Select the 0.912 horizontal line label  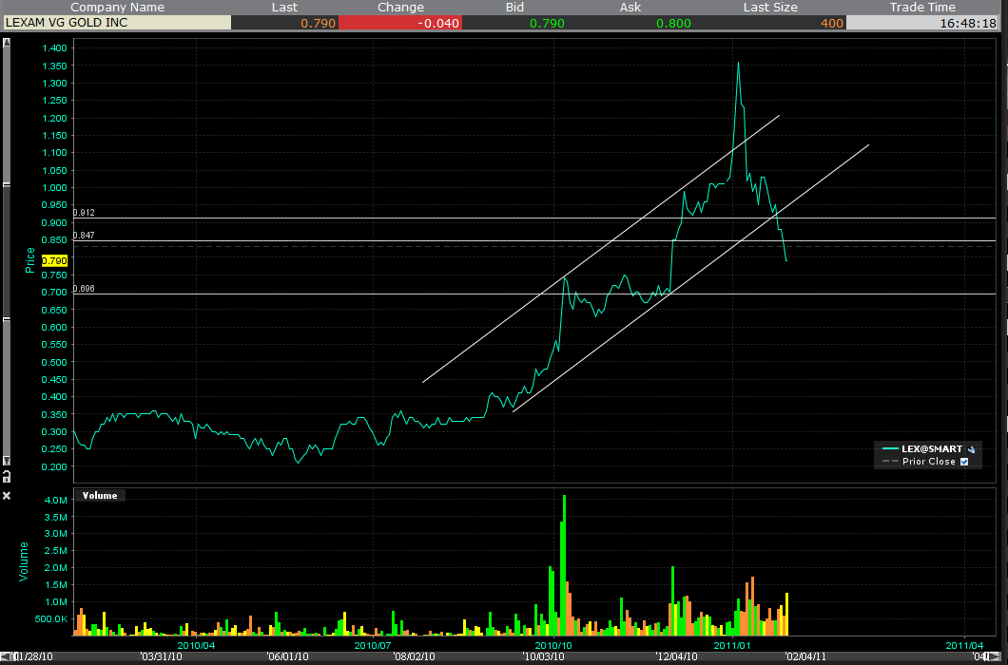point(85,212)
